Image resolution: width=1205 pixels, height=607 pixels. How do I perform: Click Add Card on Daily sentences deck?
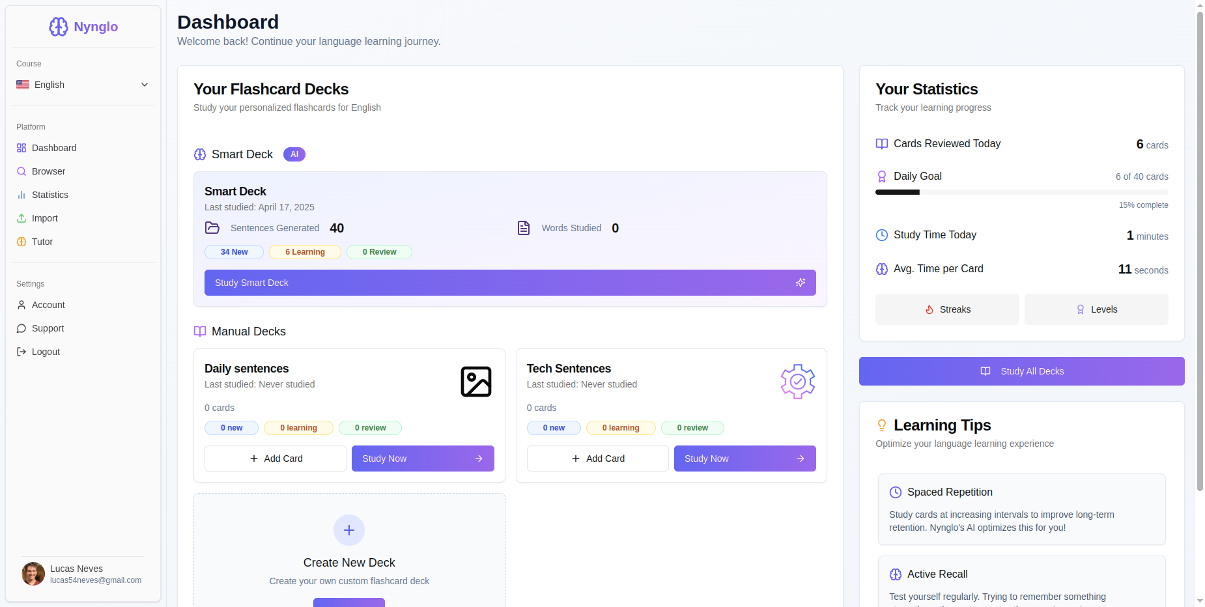[x=276, y=459]
